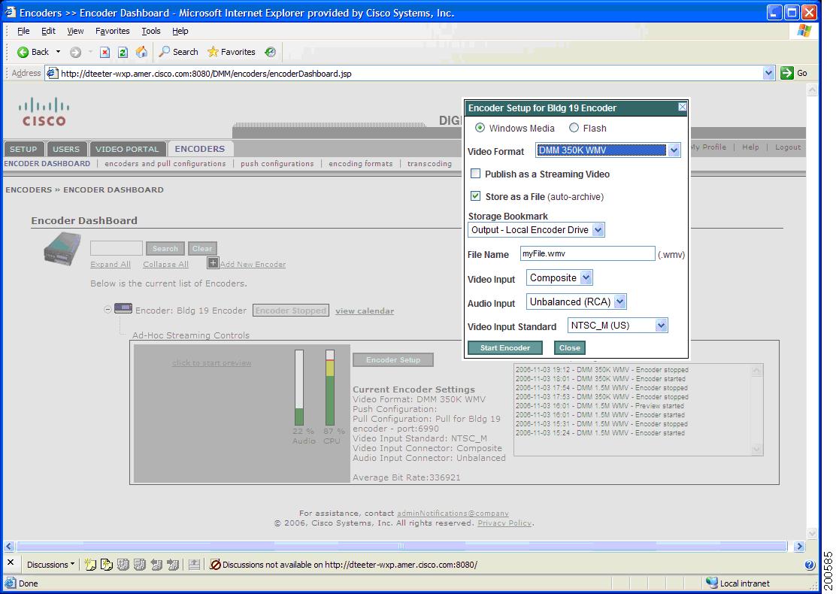This screenshot has width=836, height=594.
Task: Switch to the VIDEO PORTAL tab
Action: pyautogui.click(x=128, y=148)
